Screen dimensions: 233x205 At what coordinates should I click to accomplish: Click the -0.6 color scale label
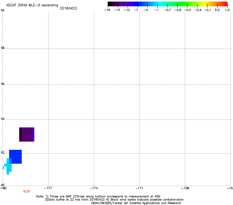tap(178, 10)
